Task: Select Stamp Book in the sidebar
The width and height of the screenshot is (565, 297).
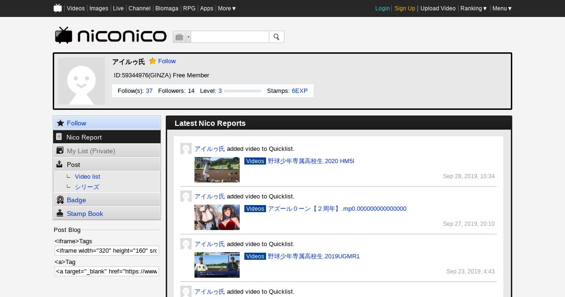Action: tap(107, 213)
